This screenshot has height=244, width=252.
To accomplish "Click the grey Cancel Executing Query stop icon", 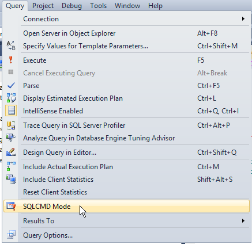I will coord(11,72).
